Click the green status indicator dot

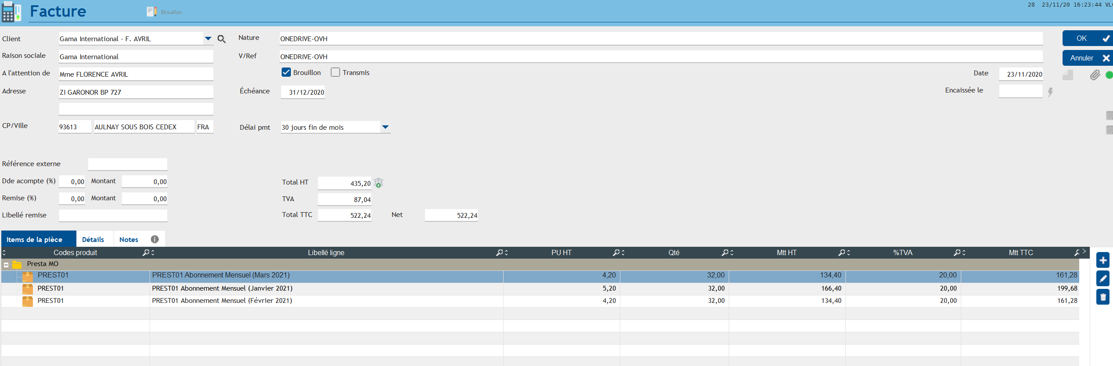point(1109,75)
